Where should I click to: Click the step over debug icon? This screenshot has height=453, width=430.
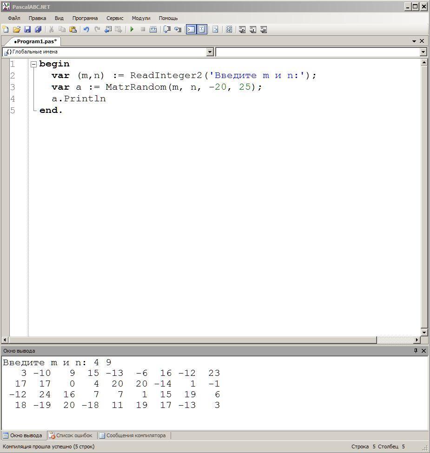[x=167, y=29]
